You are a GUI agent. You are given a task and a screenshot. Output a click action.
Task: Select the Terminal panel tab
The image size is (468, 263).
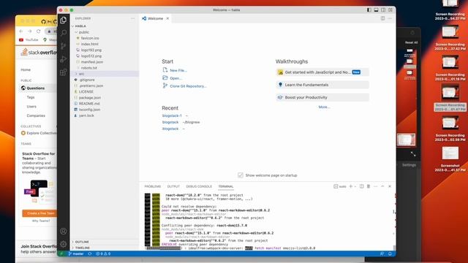pyautogui.click(x=226, y=186)
